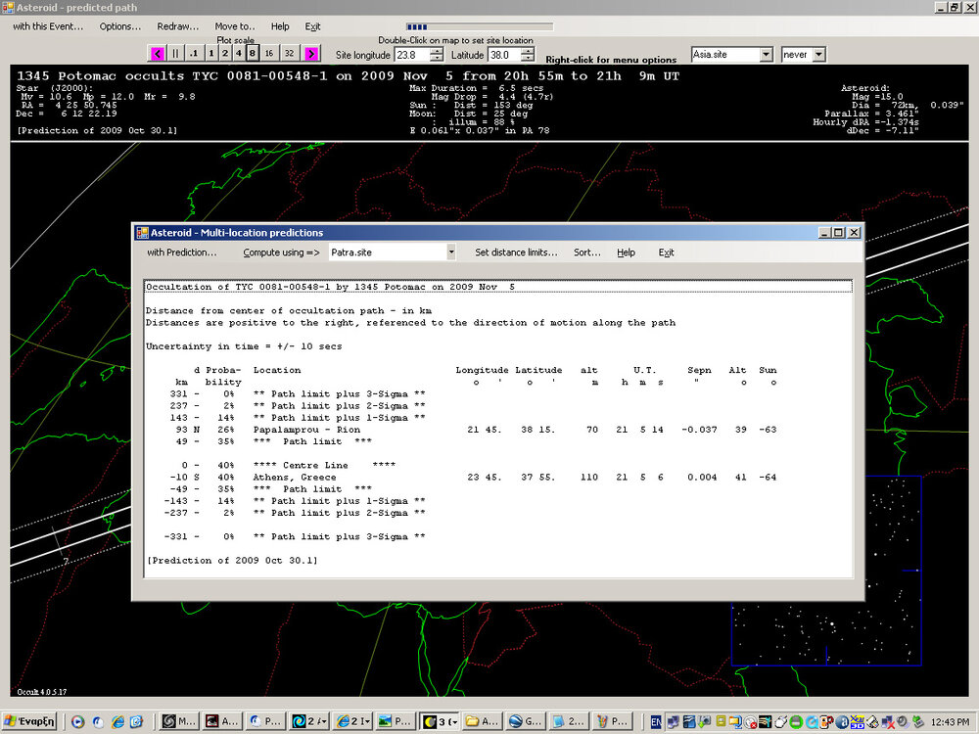
Task: Open the Redraw... menu
Action: 177,26
